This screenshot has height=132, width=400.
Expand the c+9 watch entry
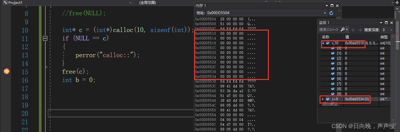pos(323,99)
